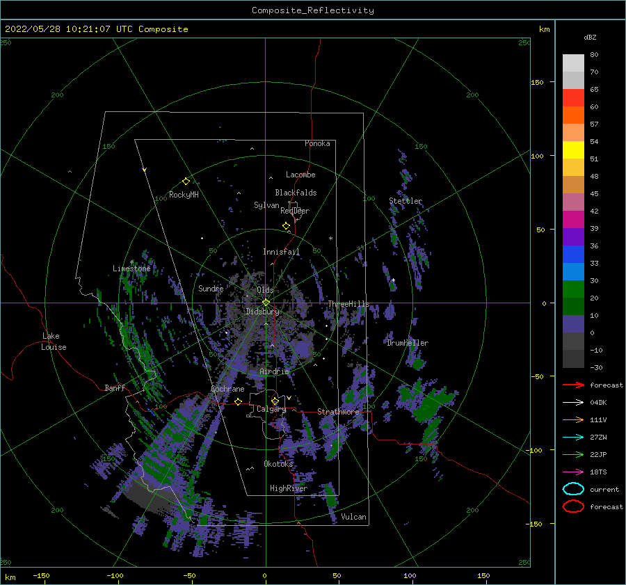Click the Limestone label on map
Image resolution: width=626 pixels, height=585 pixels.
[x=131, y=269]
